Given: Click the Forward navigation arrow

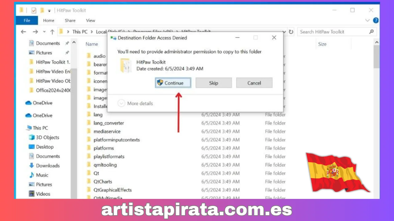Looking at the screenshot, I should [35, 32].
